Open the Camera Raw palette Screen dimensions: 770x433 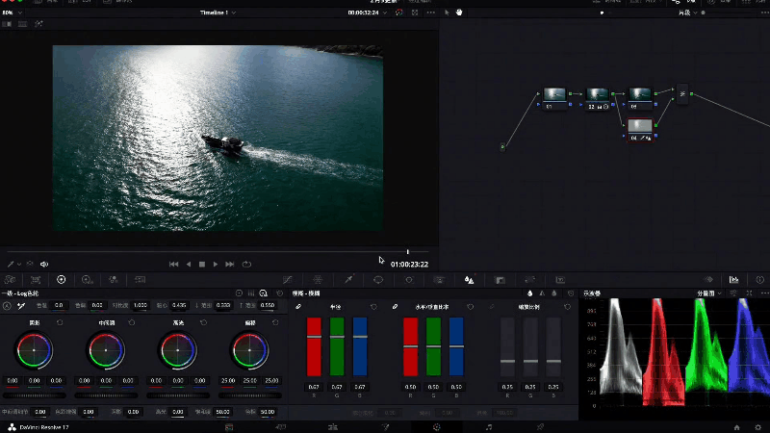(x=10, y=280)
